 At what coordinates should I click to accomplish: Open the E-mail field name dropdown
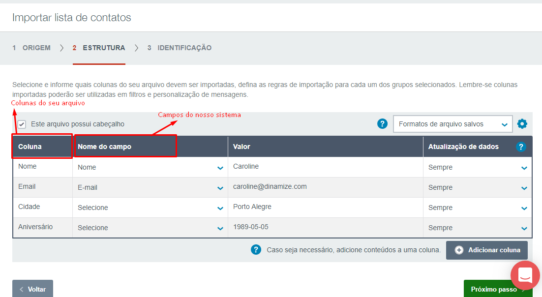pyautogui.click(x=150, y=187)
